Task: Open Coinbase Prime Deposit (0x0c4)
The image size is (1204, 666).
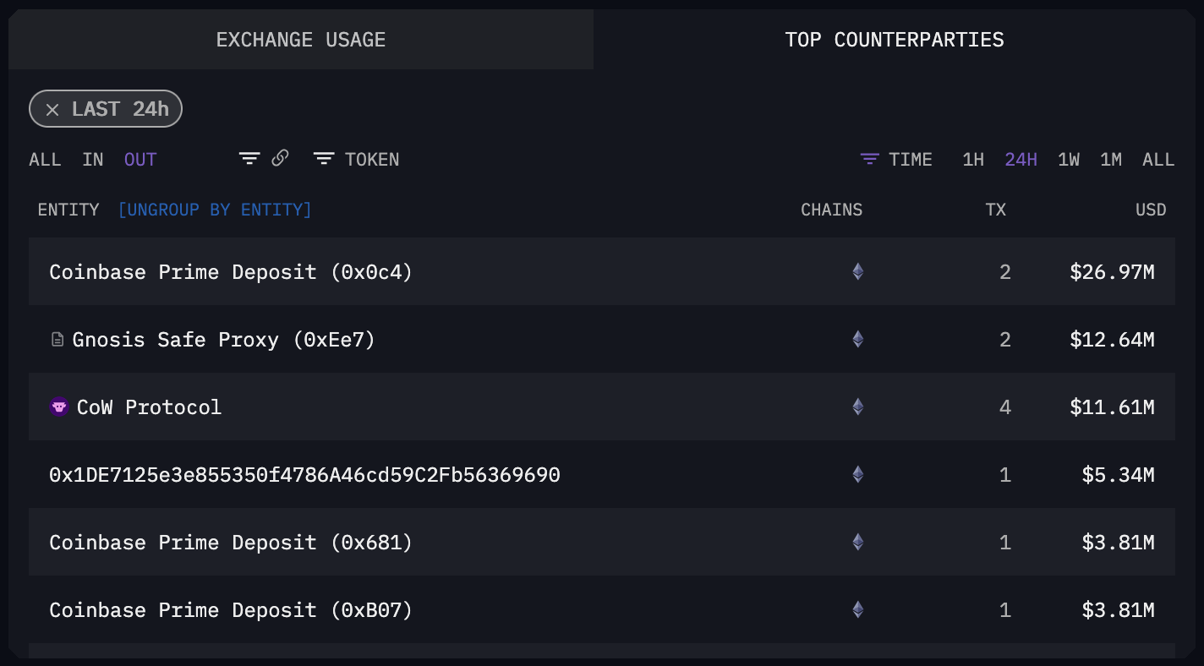Action: pos(231,272)
